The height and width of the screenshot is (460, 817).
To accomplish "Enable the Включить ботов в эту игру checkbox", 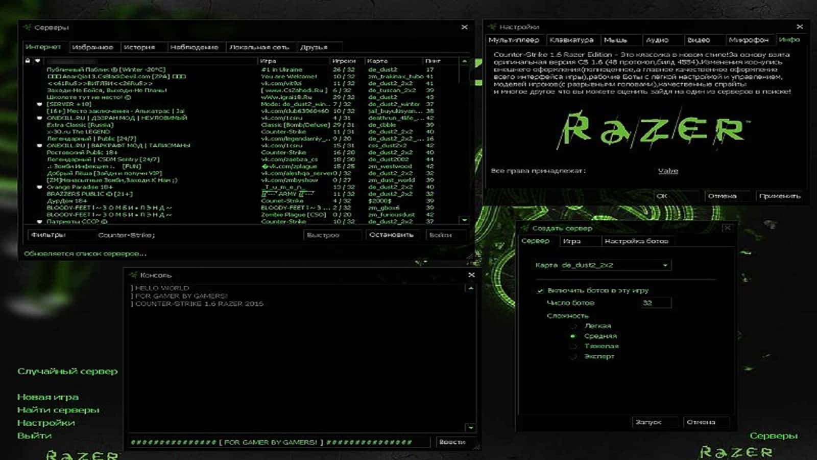I will click(x=540, y=290).
